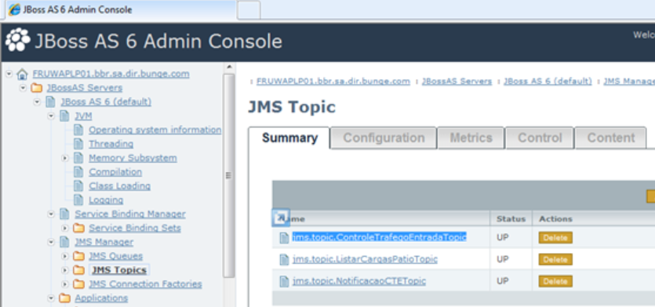The height and width of the screenshot is (307, 655).
Task: Click the home icon beside FRUWAPLP01 tree node
Action: [22, 74]
